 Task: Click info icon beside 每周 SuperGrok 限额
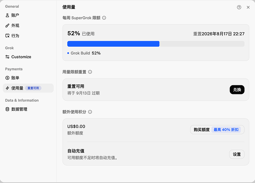[104, 18]
